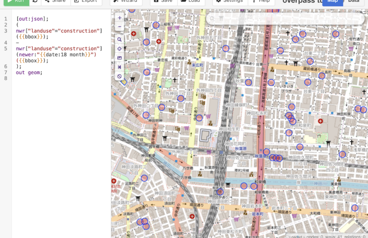Screen dimensions: 368x238
Task: Open the Export menu
Action: (x=85, y=1)
